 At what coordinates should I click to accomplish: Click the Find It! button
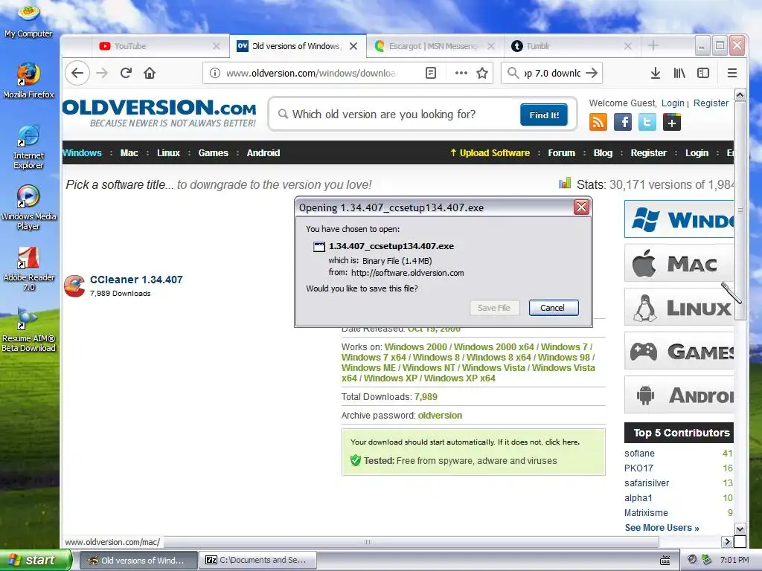point(544,115)
